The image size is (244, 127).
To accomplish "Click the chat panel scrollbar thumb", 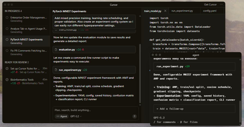I will pos(140,74).
